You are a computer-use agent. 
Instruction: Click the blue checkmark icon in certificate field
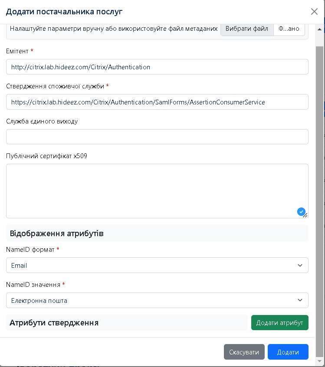[x=301, y=211]
